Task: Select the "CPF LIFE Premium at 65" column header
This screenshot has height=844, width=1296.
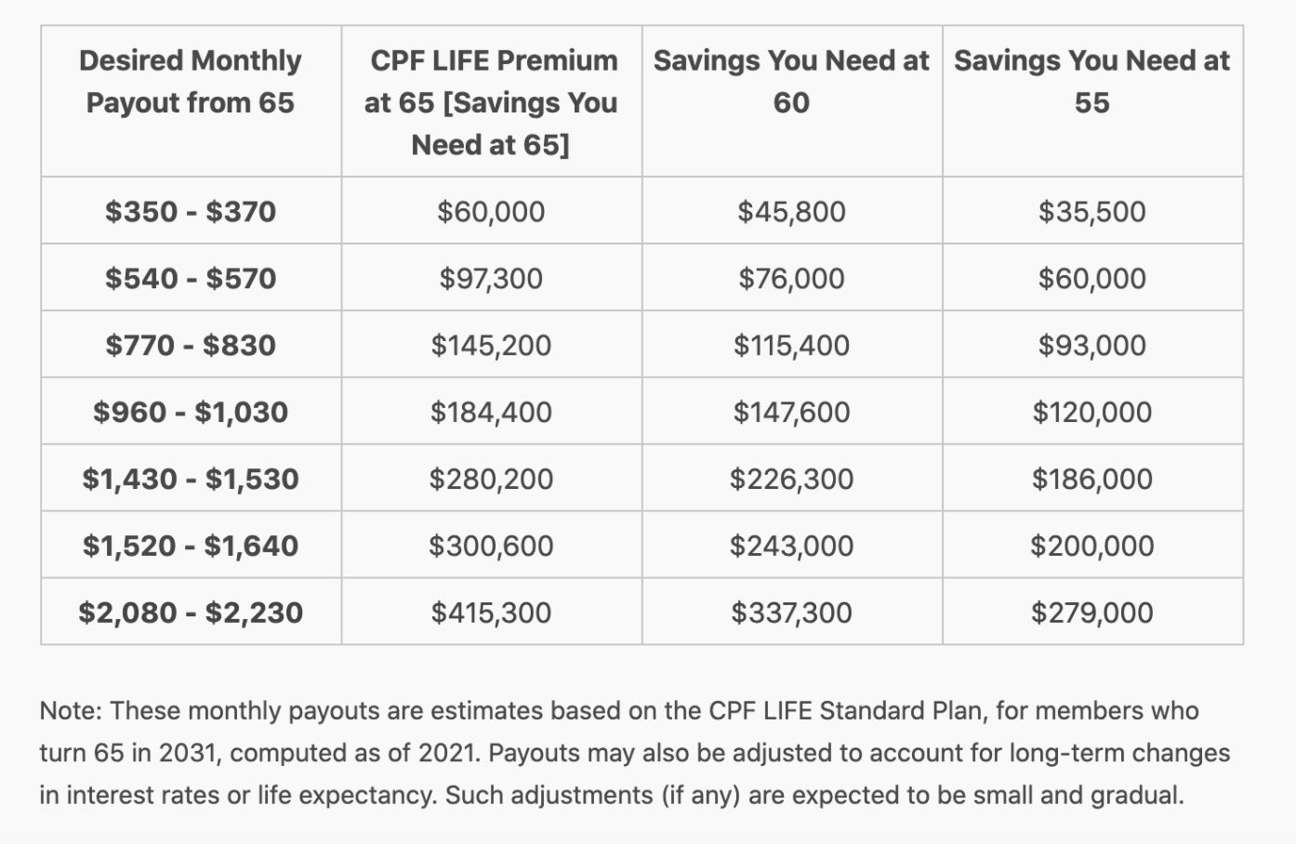Action: pos(491,102)
